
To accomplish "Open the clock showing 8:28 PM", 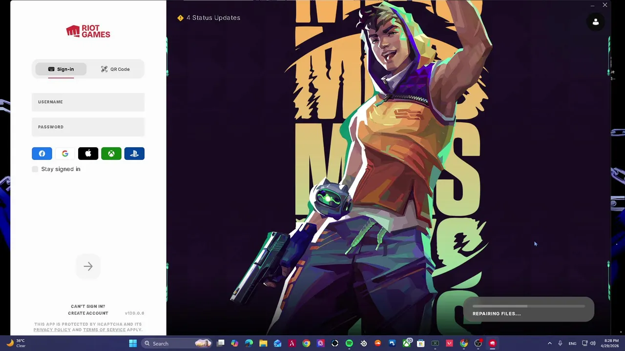I will pyautogui.click(x=611, y=343).
